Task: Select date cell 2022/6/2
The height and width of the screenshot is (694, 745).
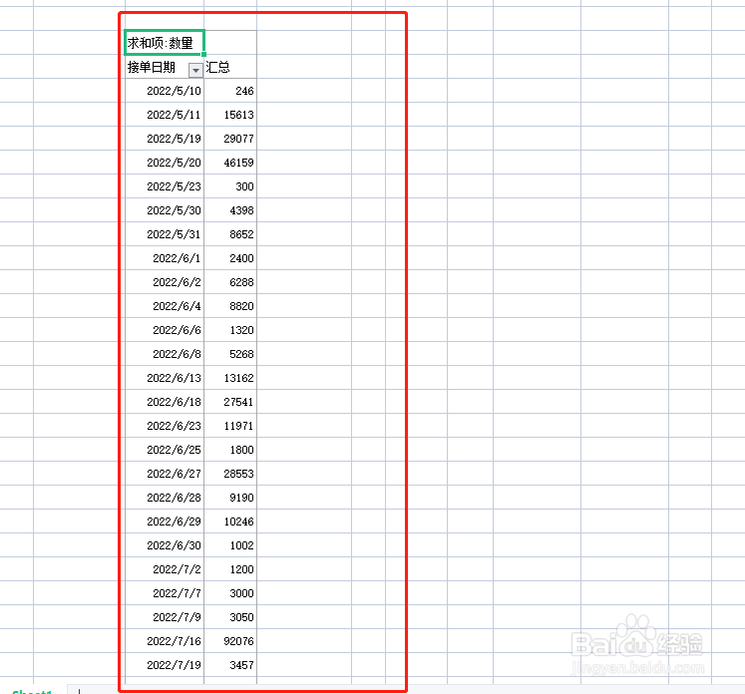Action: [165, 282]
